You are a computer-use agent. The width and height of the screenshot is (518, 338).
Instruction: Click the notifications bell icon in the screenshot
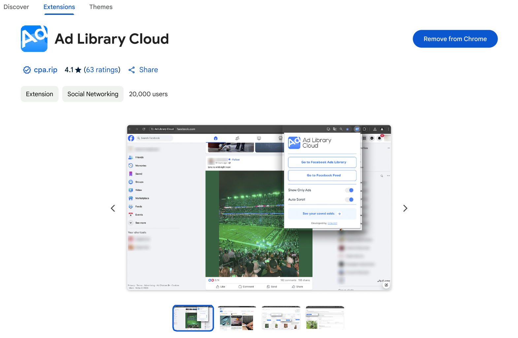tap(379, 138)
